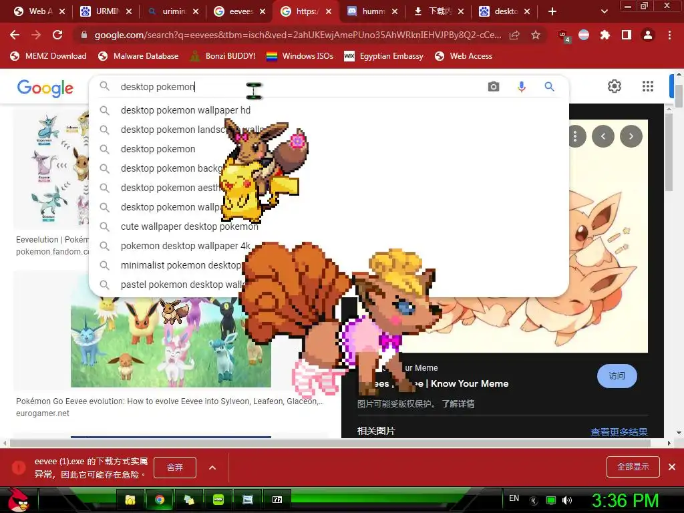Open Chrome from the taskbar
The image size is (684, 513).
pos(160,500)
